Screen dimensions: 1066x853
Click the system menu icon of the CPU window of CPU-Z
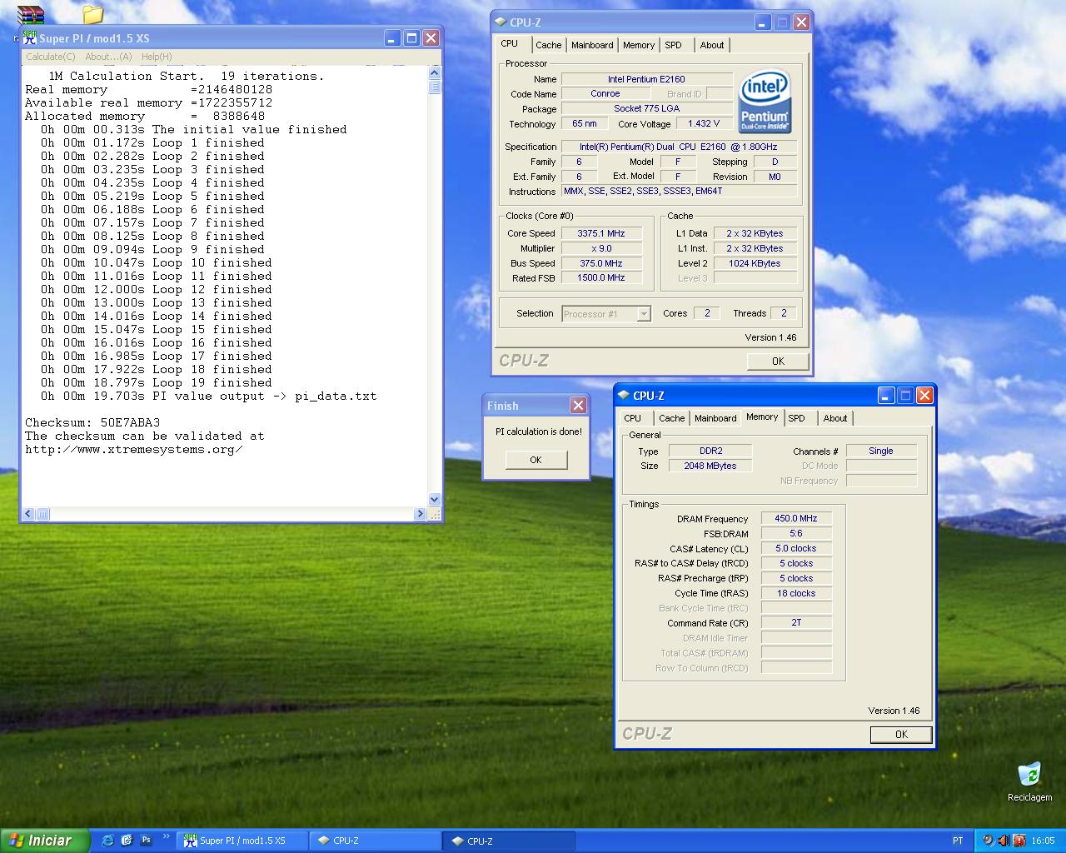501,22
